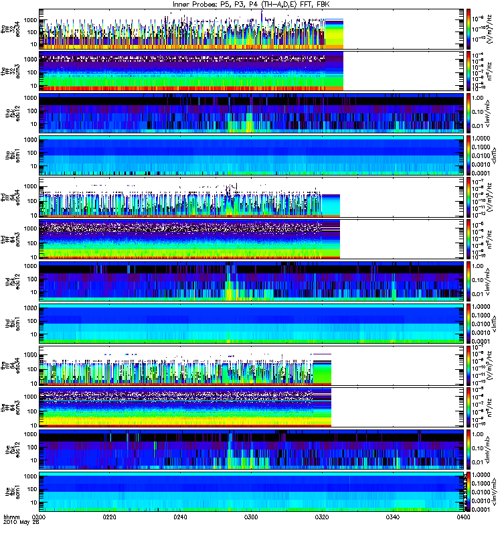Select the thd fff 64 scm3 spectrogram panel
The image size is (502, 536).
coord(252,239)
